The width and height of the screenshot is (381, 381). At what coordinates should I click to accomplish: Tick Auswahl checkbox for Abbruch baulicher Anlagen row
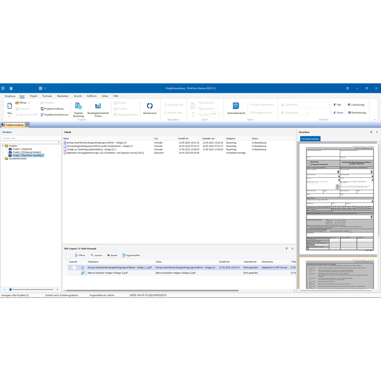point(74,273)
